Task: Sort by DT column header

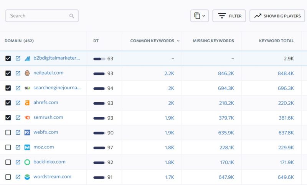Action: (x=96, y=41)
